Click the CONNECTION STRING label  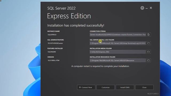click(98, 31)
